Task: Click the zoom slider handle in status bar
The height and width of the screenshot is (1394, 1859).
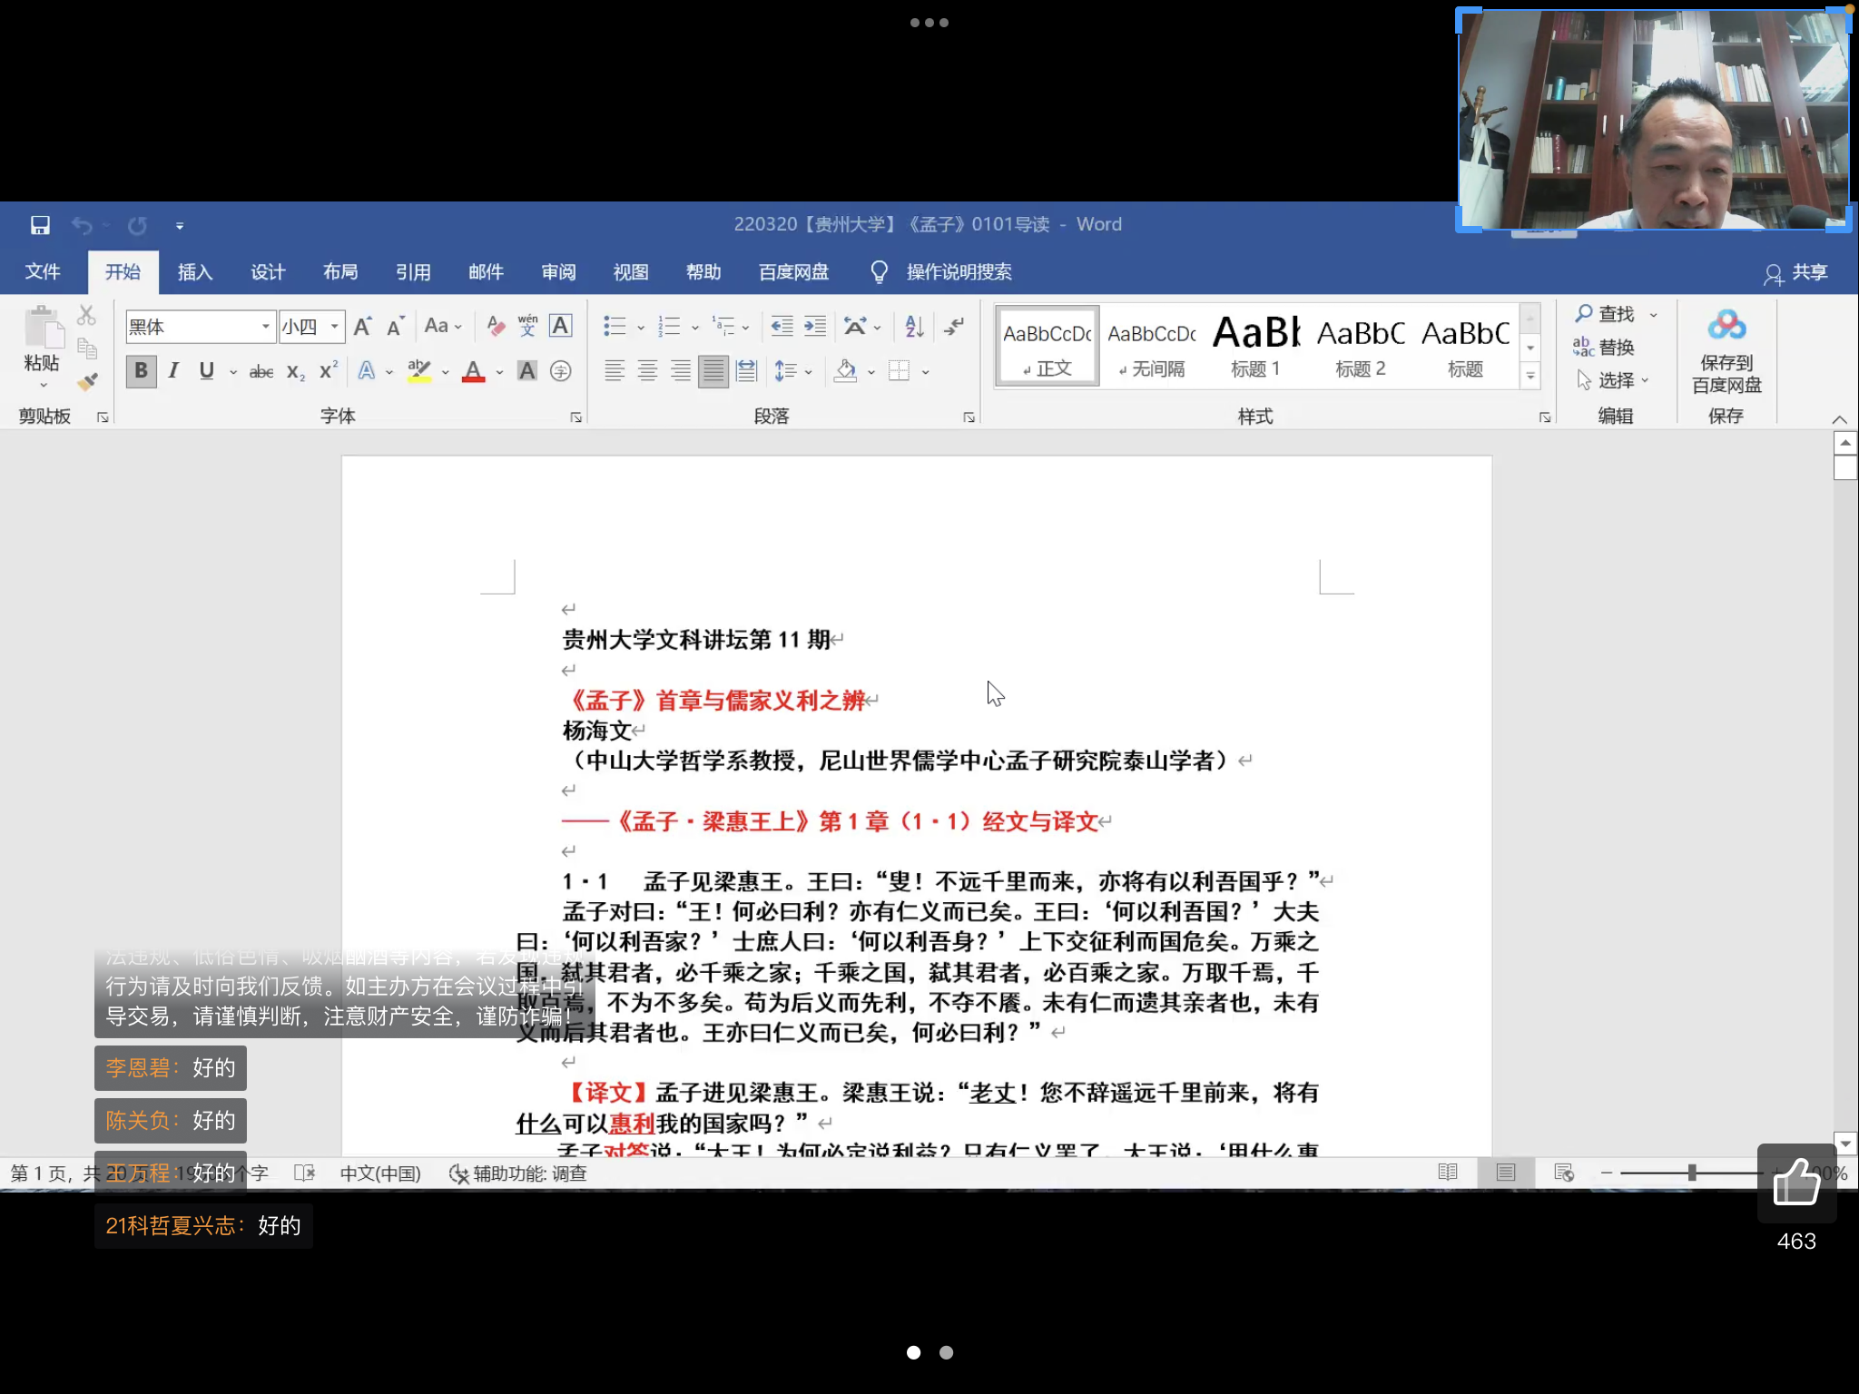Action: point(1692,1173)
